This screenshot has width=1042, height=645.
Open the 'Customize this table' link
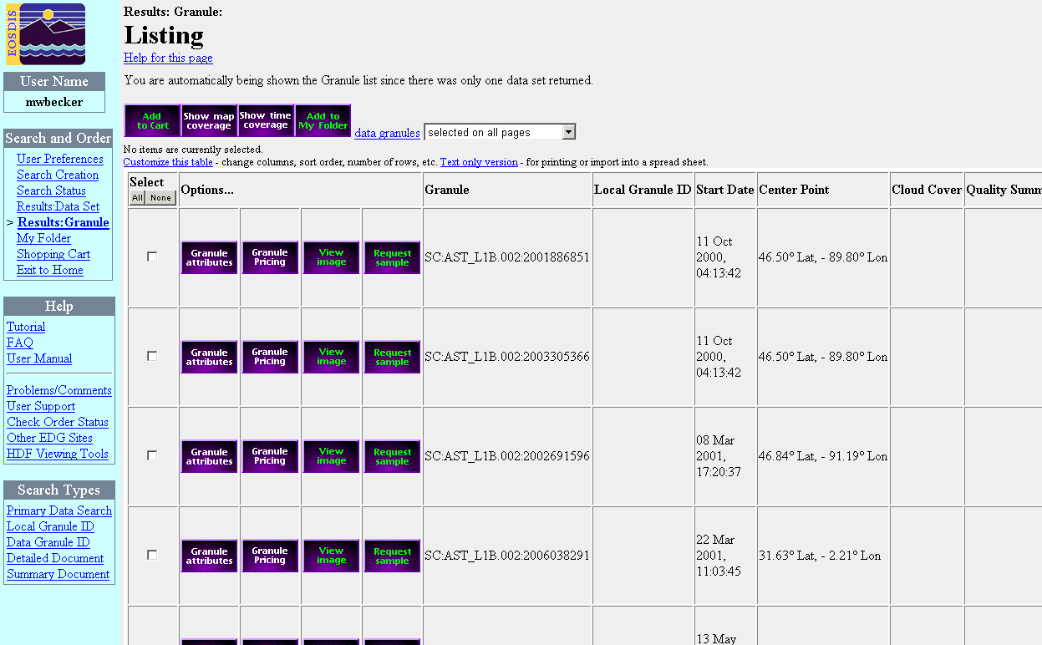point(168,162)
